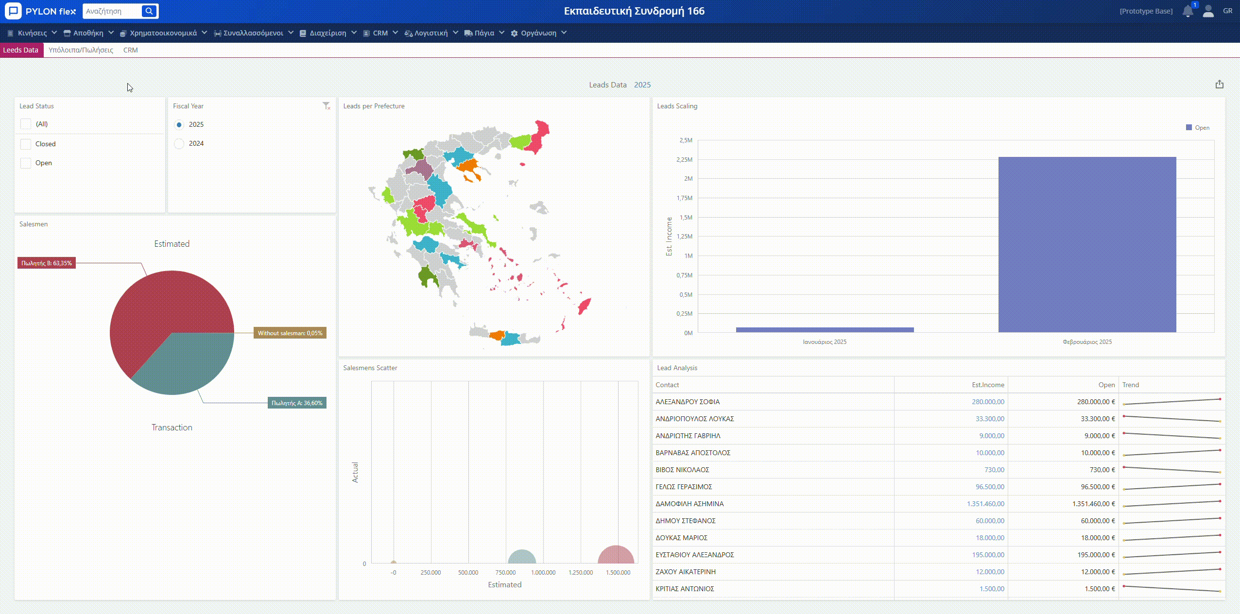Clear the Fiscal Year filter icon

[327, 106]
